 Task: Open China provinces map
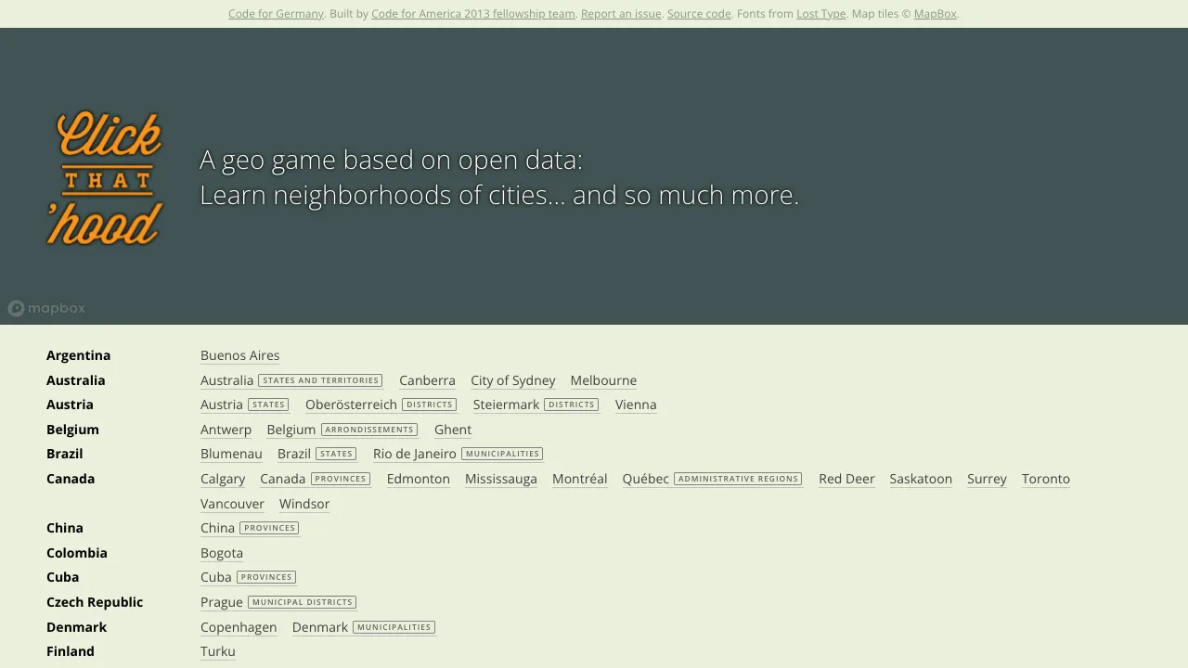(251, 528)
